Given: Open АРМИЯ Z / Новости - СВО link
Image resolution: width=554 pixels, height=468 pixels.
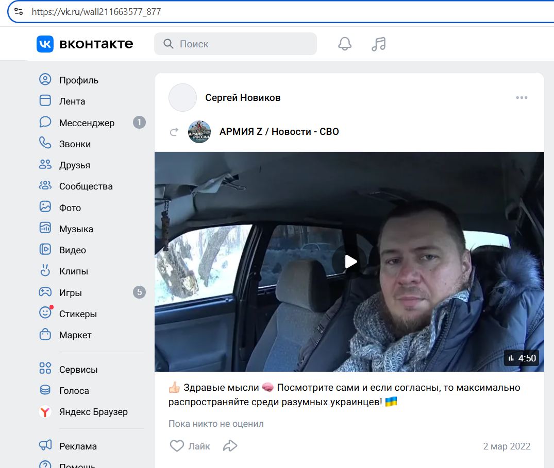Looking at the screenshot, I should (x=279, y=132).
